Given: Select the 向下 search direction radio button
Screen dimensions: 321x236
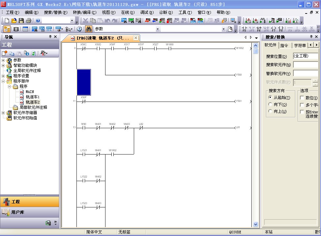Looking at the screenshot, I should 270,105.
